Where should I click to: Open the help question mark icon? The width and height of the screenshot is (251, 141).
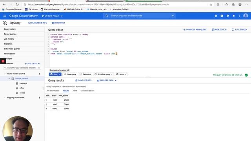[x=227, y=16]
